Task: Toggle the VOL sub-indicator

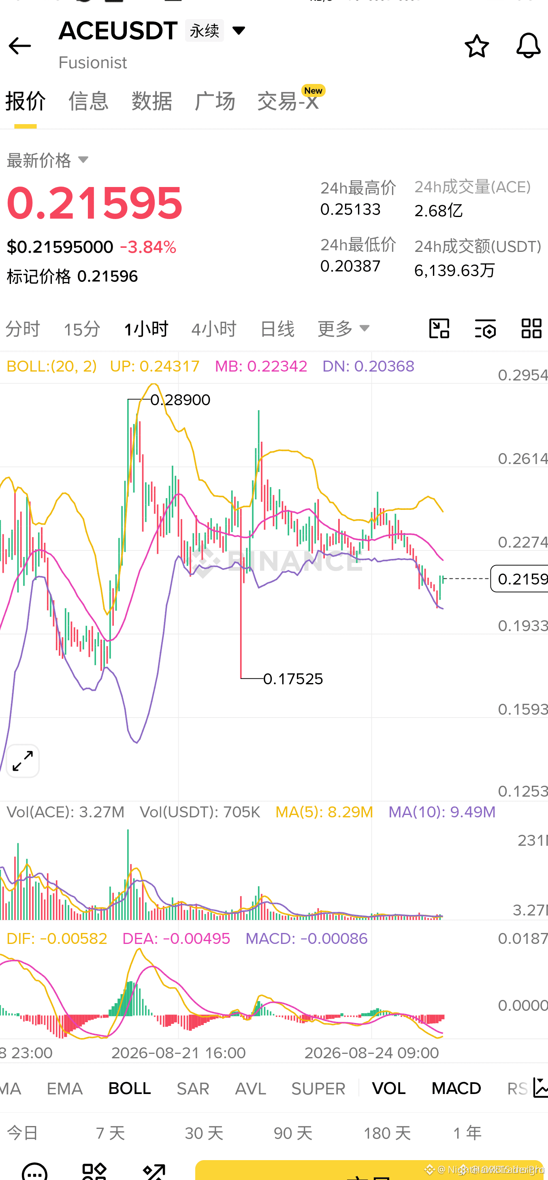Action: click(x=389, y=1088)
